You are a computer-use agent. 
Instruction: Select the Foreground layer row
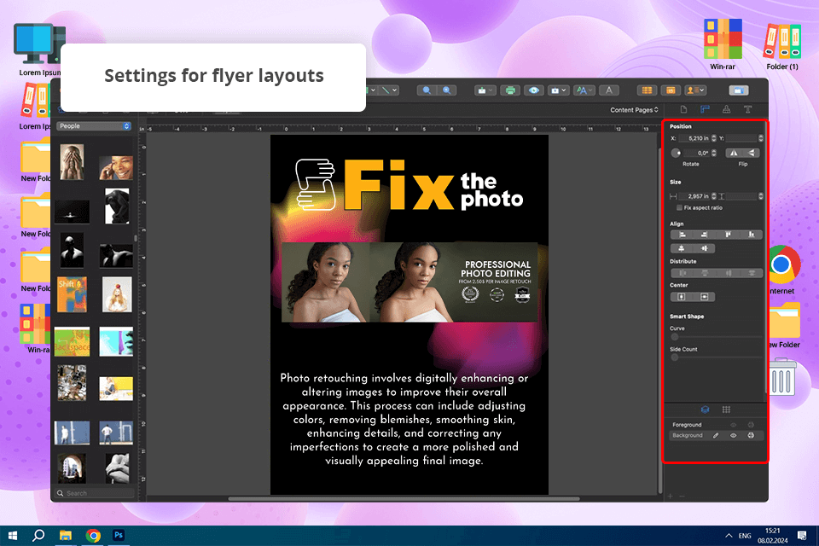pos(716,425)
